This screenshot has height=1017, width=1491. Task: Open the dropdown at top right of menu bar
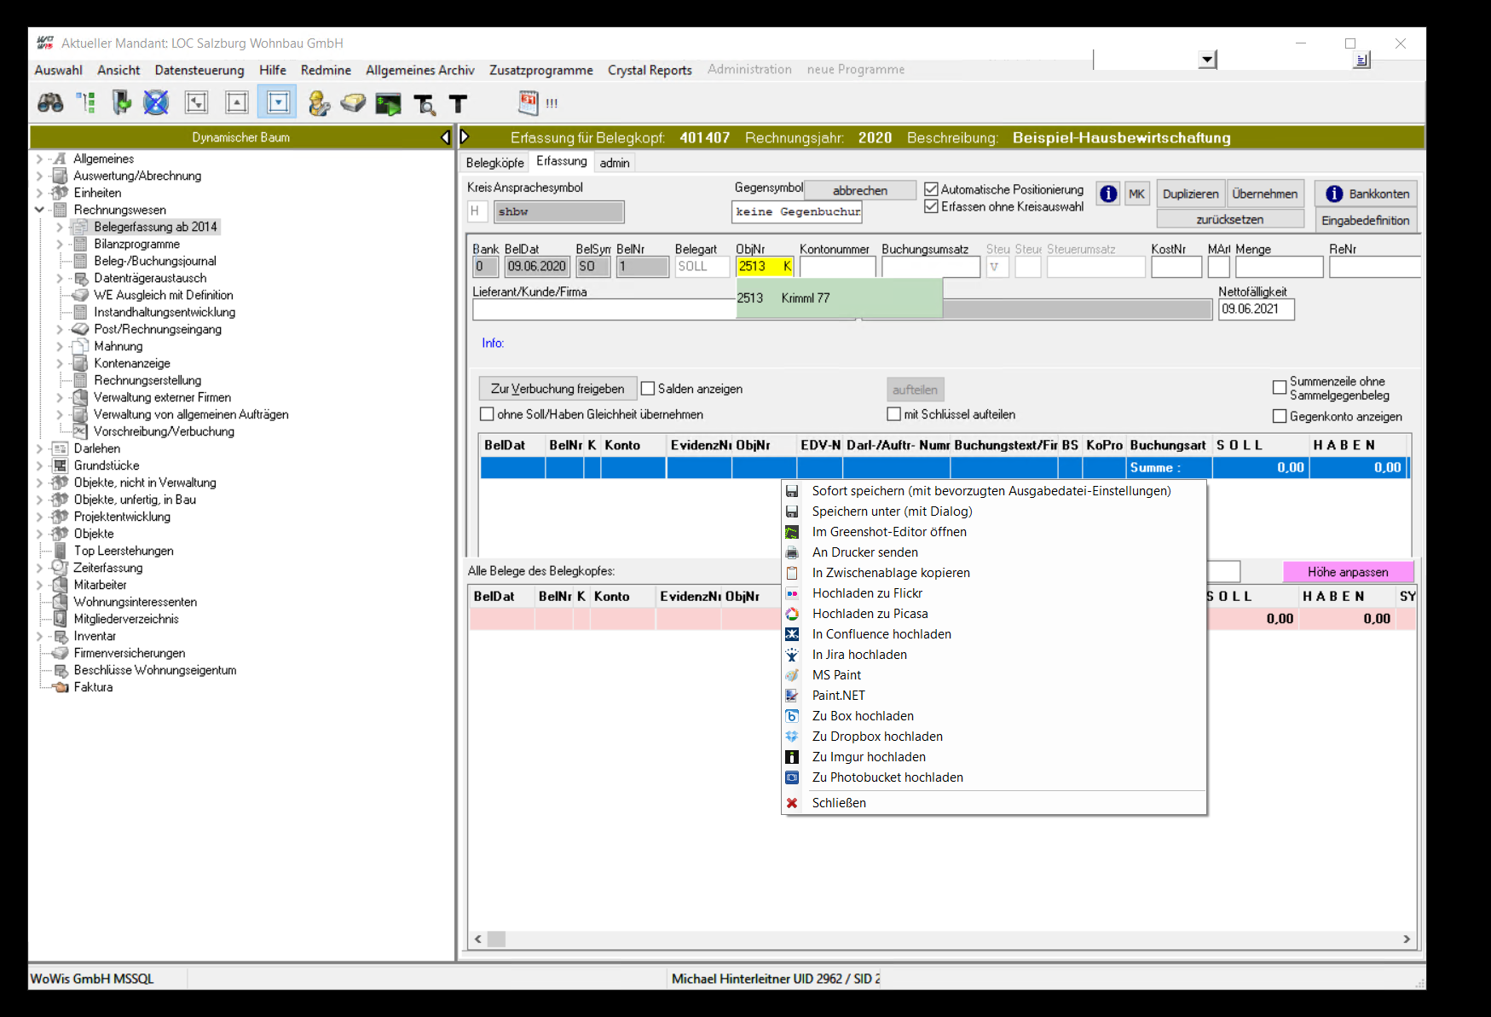click(1207, 60)
